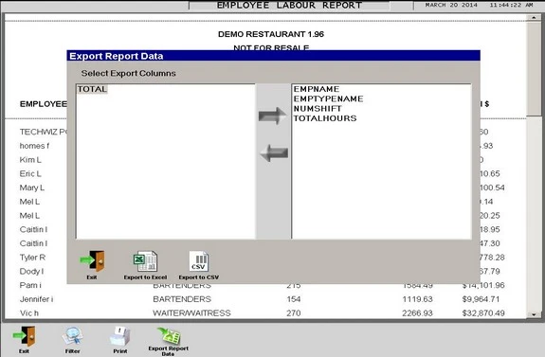The height and width of the screenshot is (357, 545).
Task: Click the DEMO RESTAURANT 1.96 heading
Action: [x=271, y=34]
